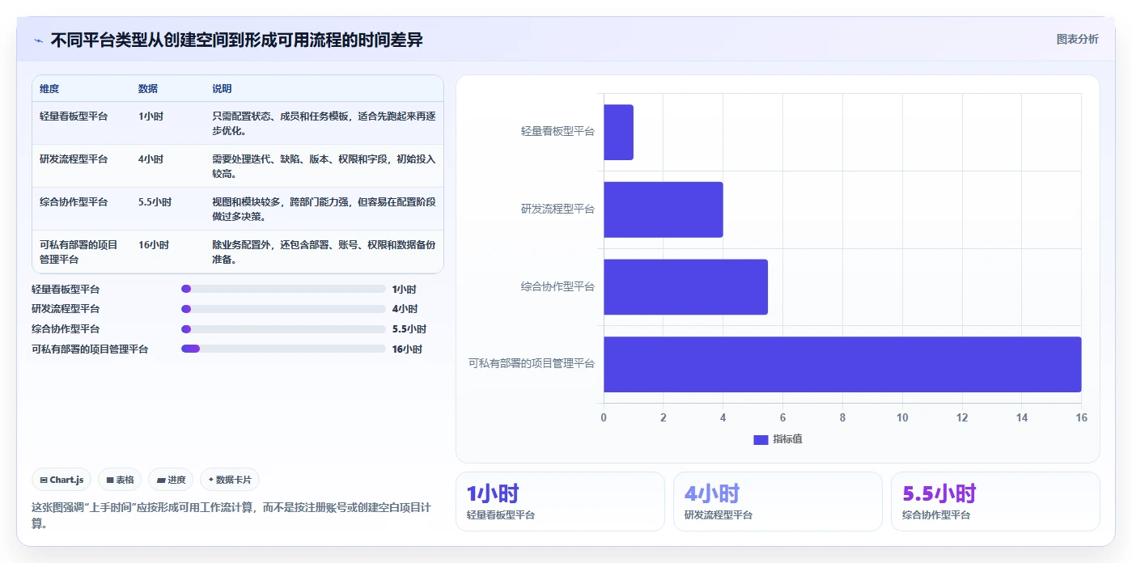Viewport: 1132px width, 563px height.
Task: Click the 研发流程型平台 label on the chart's Y-axis
Action: tap(558, 209)
